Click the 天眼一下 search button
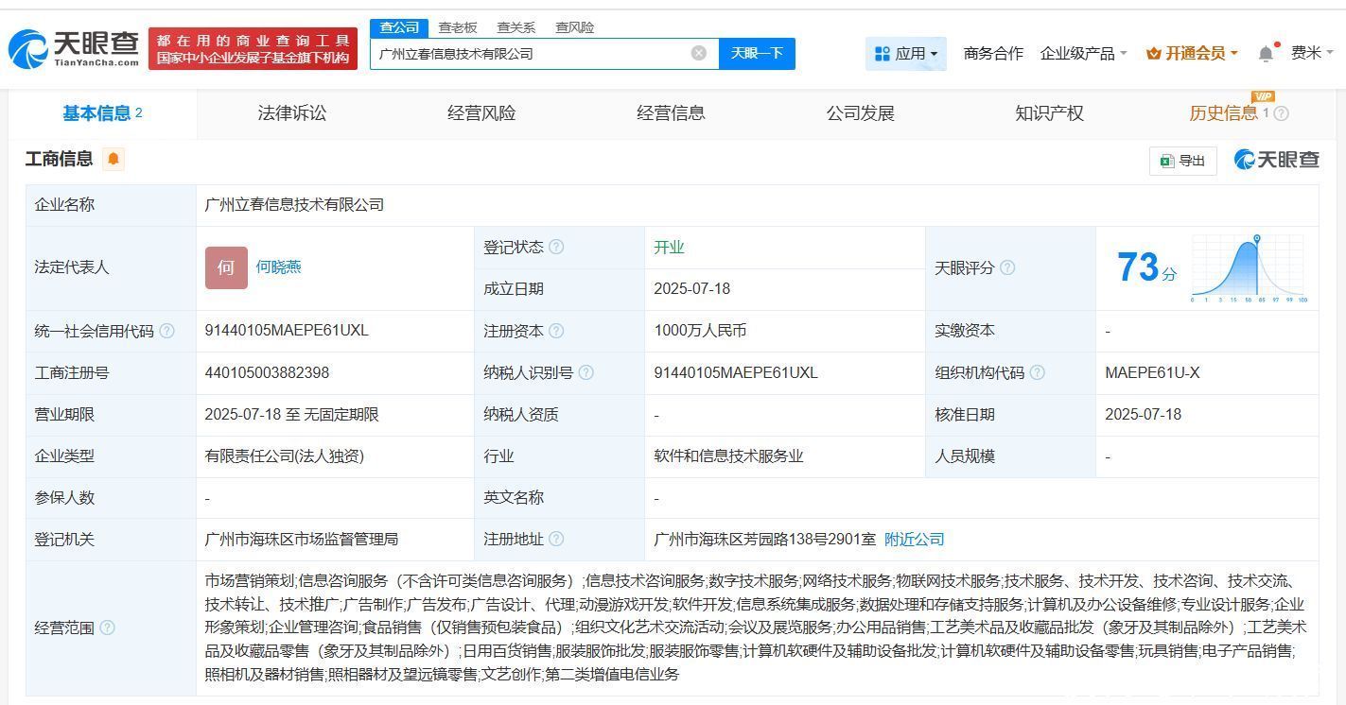This screenshot has width=1346, height=705. click(x=757, y=54)
